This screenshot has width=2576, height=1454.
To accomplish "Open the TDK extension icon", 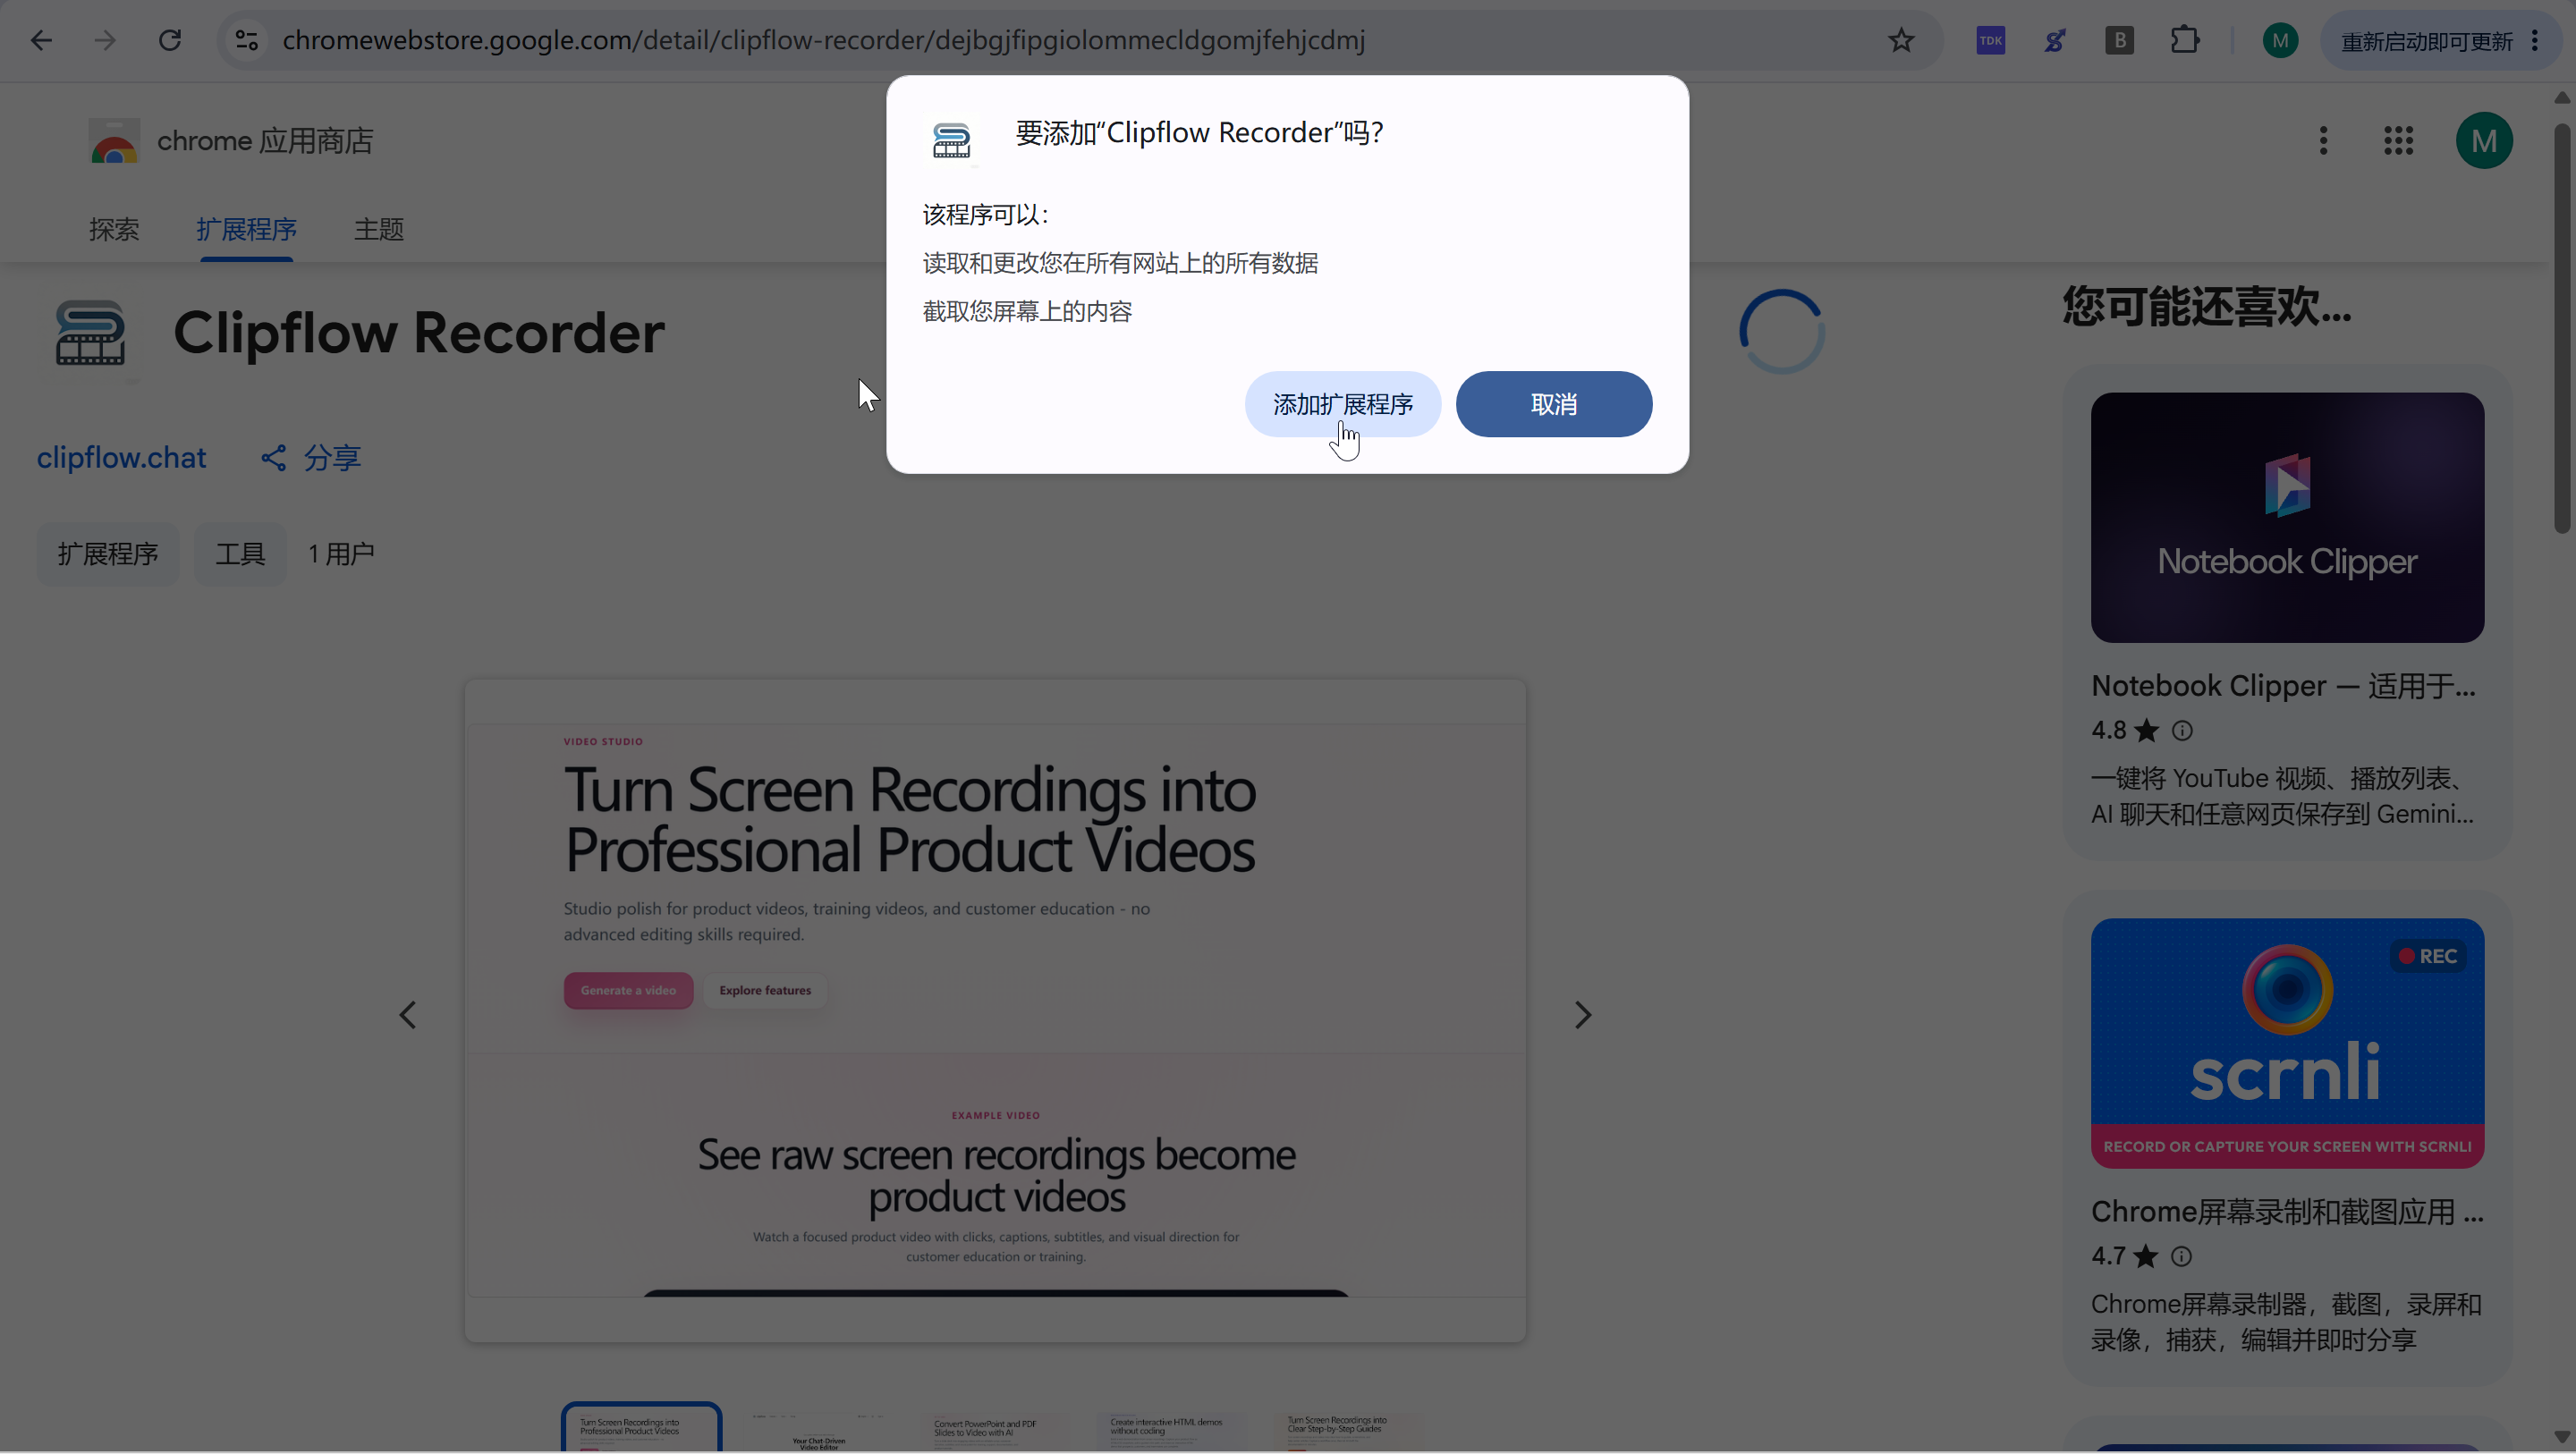I will point(1991,40).
